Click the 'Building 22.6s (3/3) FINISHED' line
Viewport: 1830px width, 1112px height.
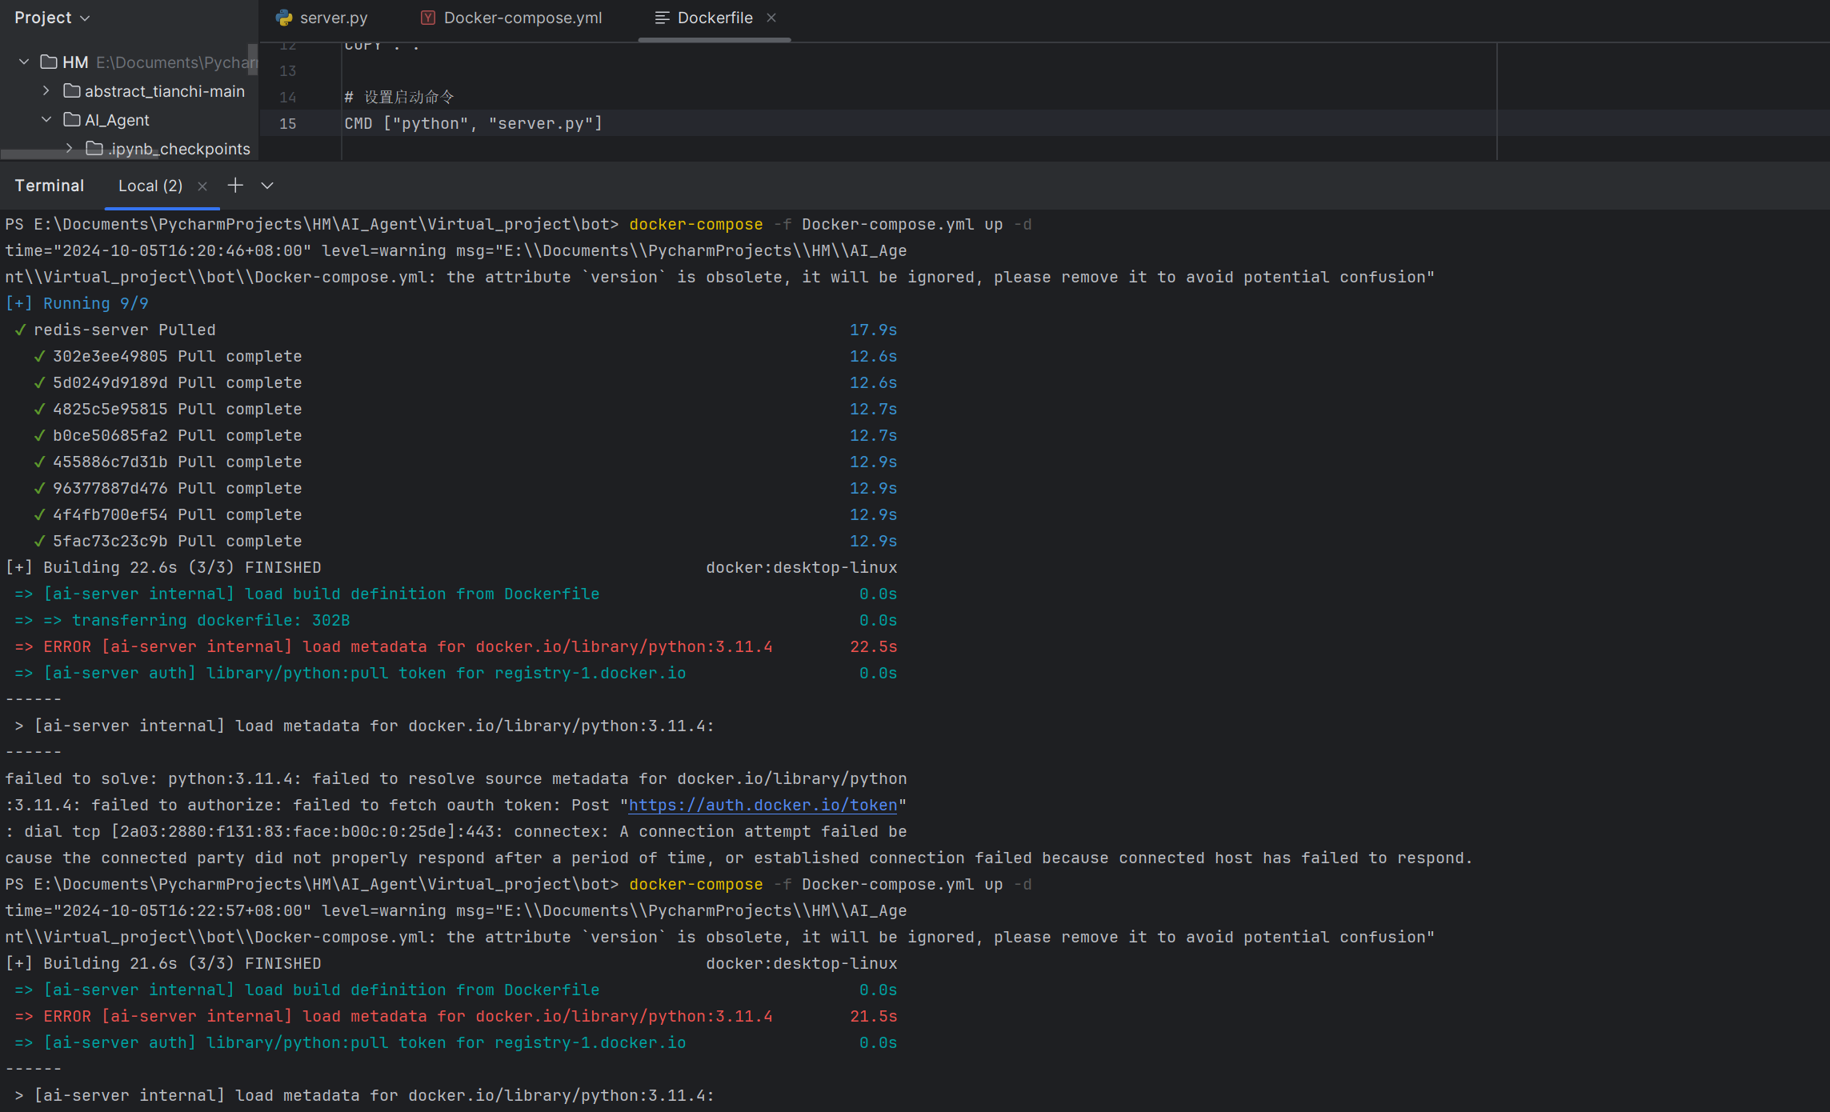(x=163, y=567)
